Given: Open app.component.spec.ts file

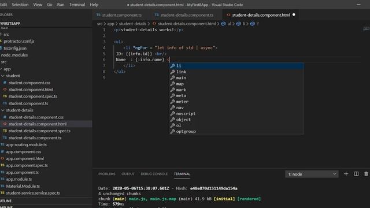Looking at the screenshot, I should (x=27, y=165).
